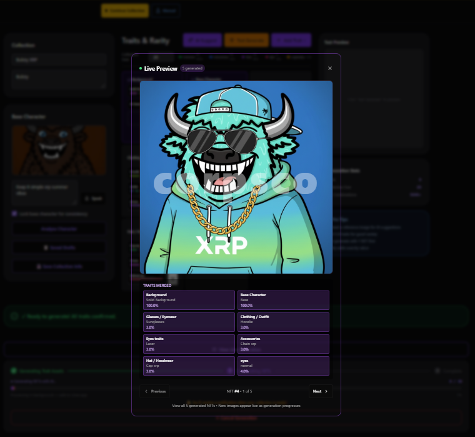Select the Clothing / Outfit 'Hoodie' card
This screenshot has width=475, height=437.
283,322
